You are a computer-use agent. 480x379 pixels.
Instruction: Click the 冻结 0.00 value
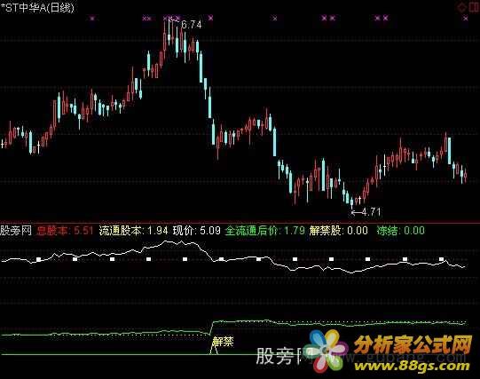pyautogui.click(x=401, y=231)
